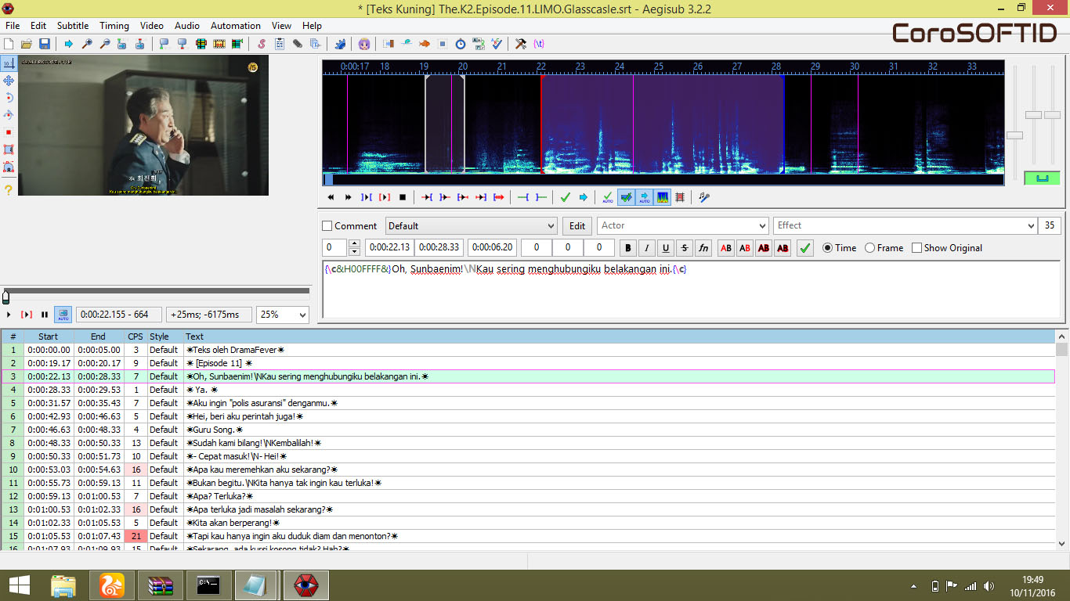
Task: Add leading-in green bracket icon
Action: (523, 197)
